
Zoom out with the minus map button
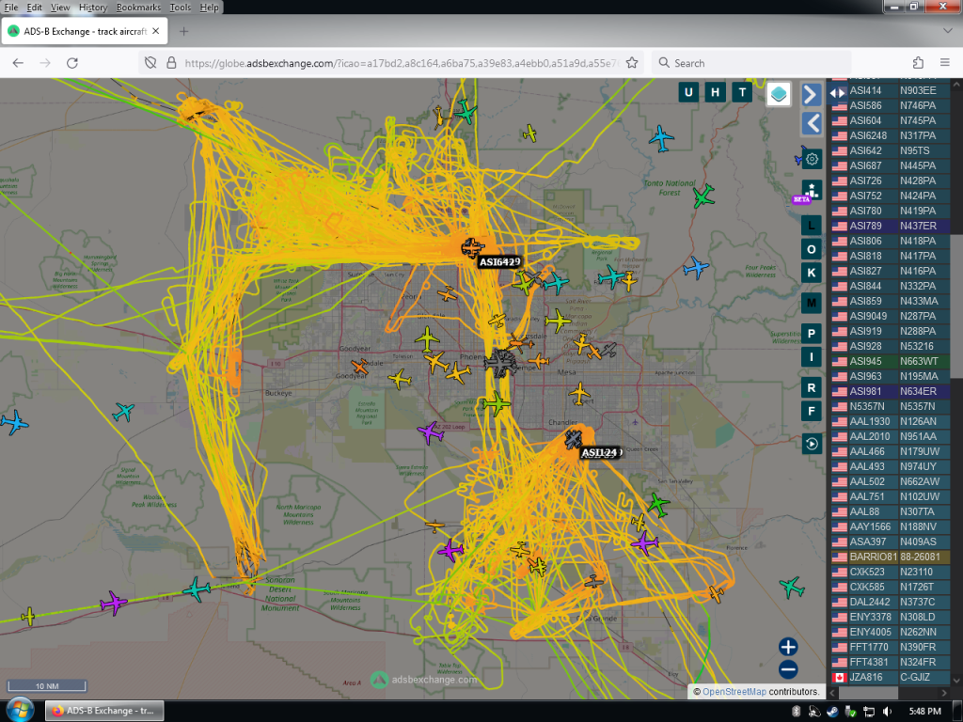[x=788, y=669]
